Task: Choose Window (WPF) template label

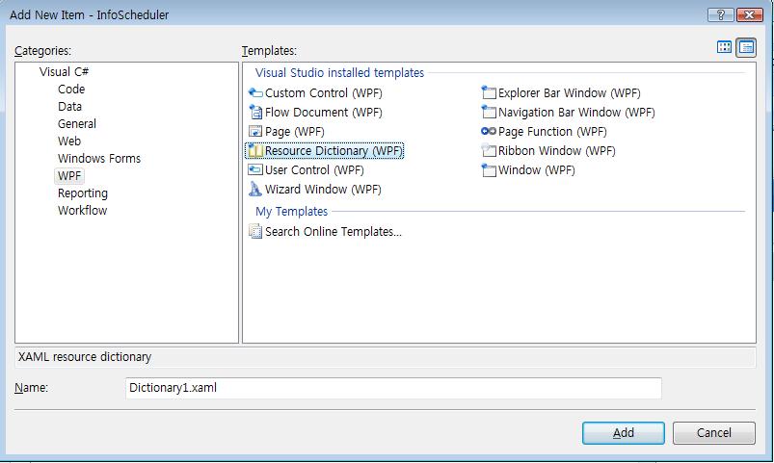Action: (x=537, y=170)
